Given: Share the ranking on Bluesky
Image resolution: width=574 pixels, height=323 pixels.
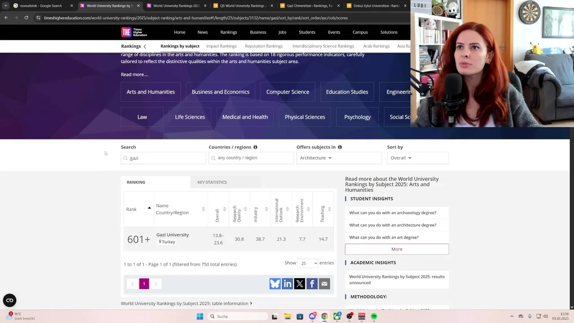Looking at the screenshot, I should pyautogui.click(x=275, y=284).
